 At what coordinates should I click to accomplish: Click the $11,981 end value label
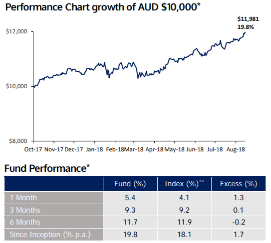click(248, 19)
